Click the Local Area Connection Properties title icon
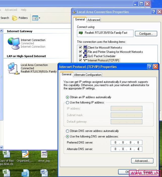Screen dimensions: 162x177 pos(74,12)
